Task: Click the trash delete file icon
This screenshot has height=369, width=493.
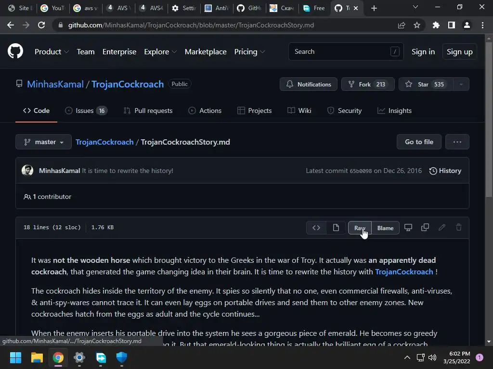Action: [459, 227]
